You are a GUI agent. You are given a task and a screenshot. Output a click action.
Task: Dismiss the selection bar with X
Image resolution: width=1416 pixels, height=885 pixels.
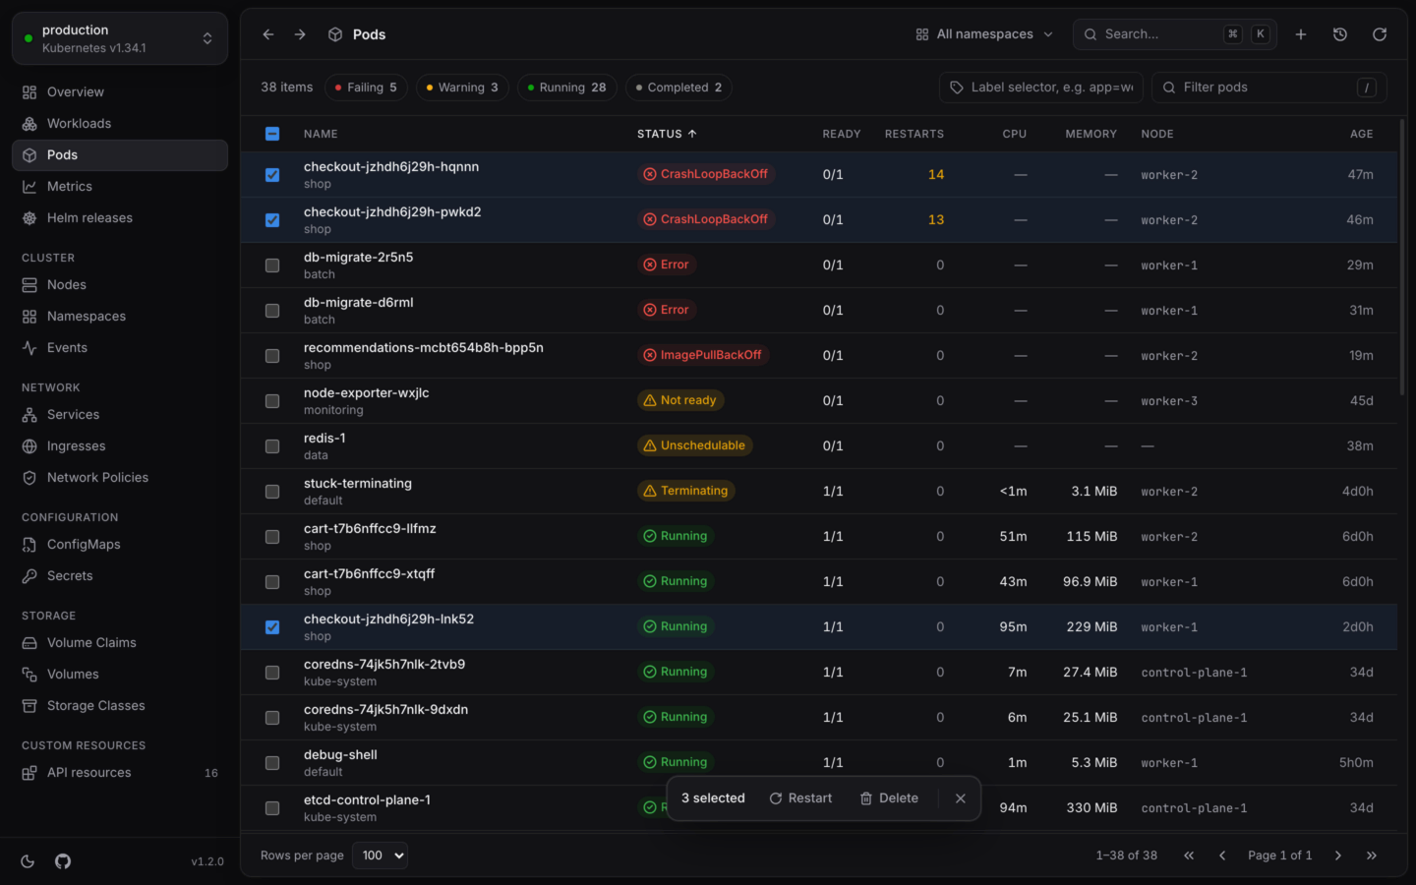961,798
